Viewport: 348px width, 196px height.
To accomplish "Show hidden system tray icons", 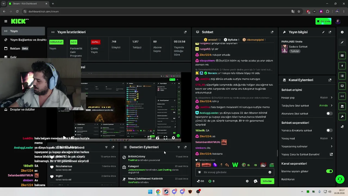I will point(302,192).
